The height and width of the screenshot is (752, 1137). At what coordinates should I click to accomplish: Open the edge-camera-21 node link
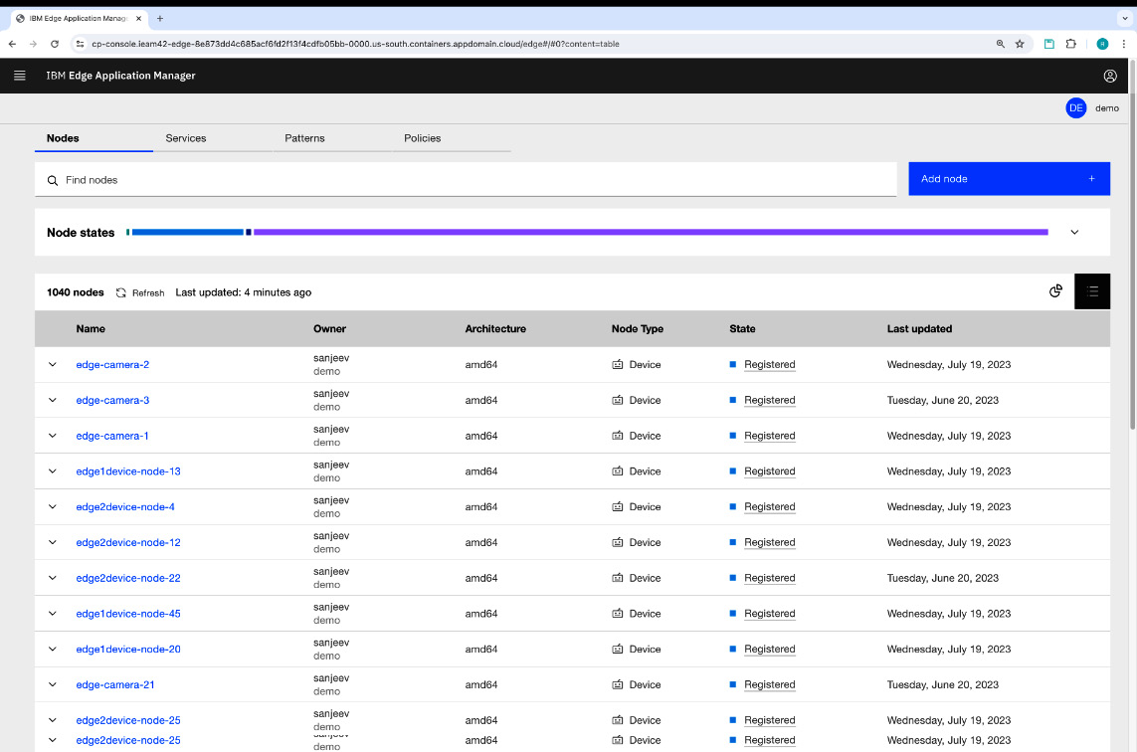coord(115,684)
